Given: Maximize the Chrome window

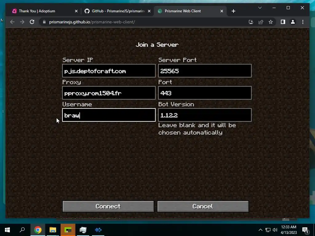Looking at the screenshot, I should (288, 8).
